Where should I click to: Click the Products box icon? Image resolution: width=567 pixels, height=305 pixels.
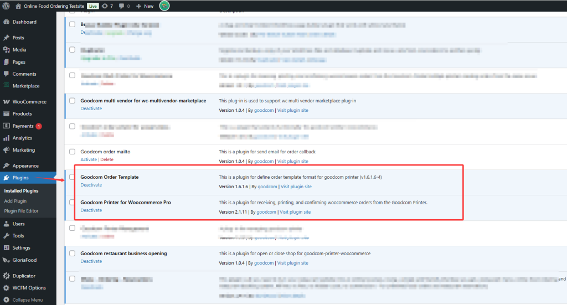pyautogui.click(x=6, y=113)
